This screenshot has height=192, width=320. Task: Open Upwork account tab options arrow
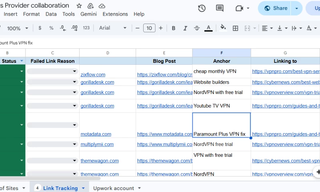[139, 188]
